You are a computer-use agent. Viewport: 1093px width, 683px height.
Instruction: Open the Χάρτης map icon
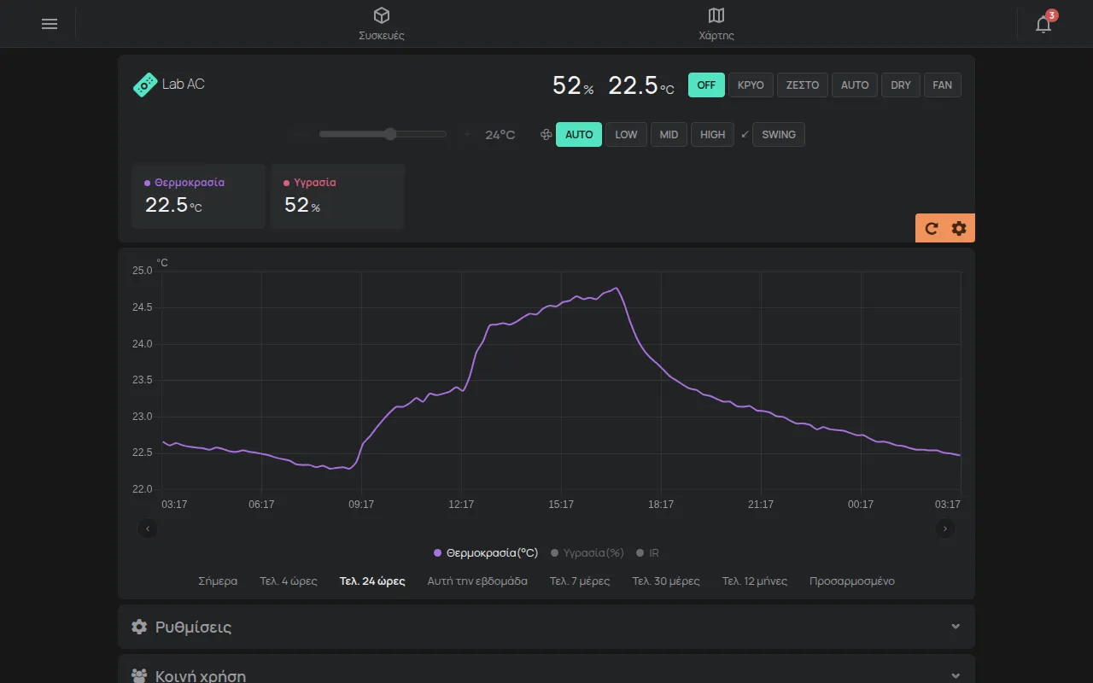click(716, 15)
